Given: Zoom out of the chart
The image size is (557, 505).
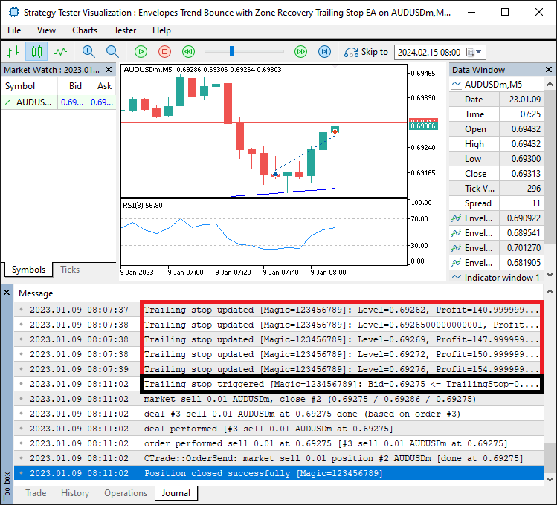Looking at the screenshot, I should click(112, 52).
